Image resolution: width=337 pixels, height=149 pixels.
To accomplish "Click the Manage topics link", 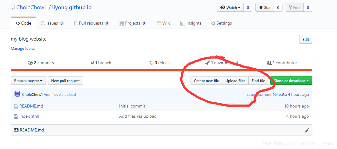I will tap(23, 49).
